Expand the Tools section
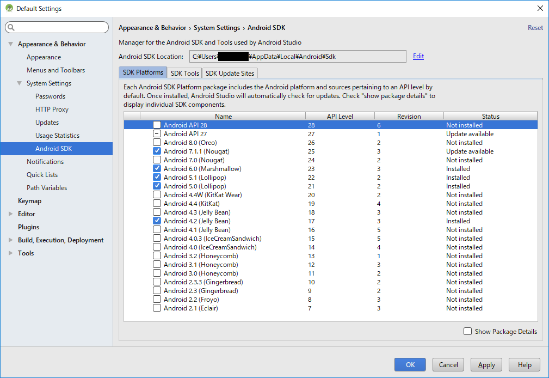This screenshot has width=549, height=378. (x=10, y=253)
